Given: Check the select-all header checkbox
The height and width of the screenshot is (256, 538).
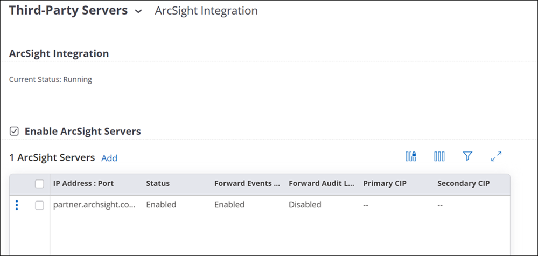Looking at the screenshot, I should tap(39, 184).
